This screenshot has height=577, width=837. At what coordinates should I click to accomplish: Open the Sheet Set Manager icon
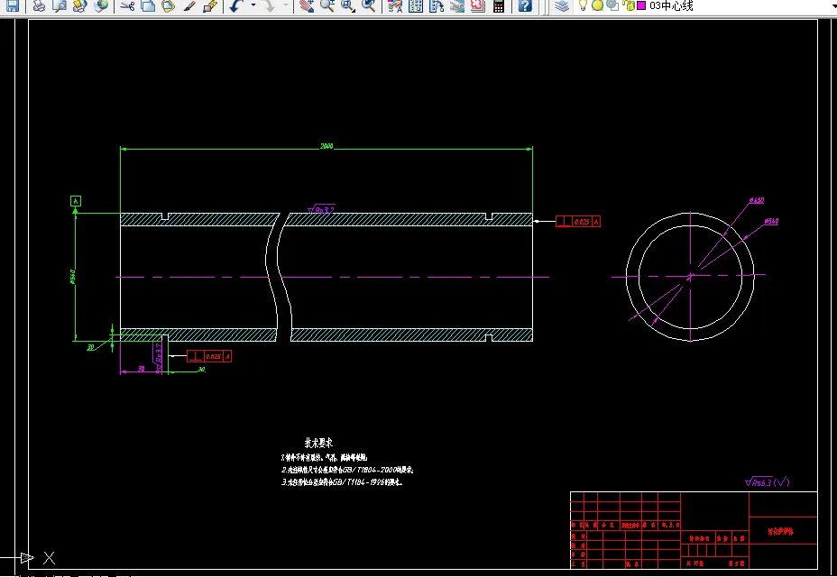click(457, 6)
